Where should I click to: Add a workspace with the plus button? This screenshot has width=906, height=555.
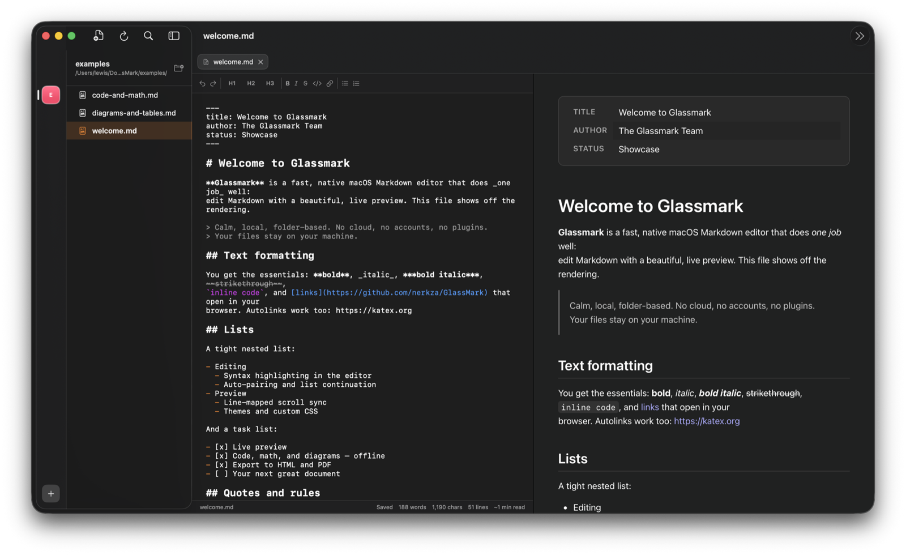point(51,494)
